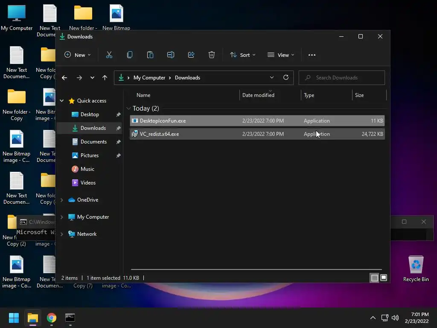Show hidden tray icons chevron
The height and width of the screenshot is (328, 437).
click(373, 318)
